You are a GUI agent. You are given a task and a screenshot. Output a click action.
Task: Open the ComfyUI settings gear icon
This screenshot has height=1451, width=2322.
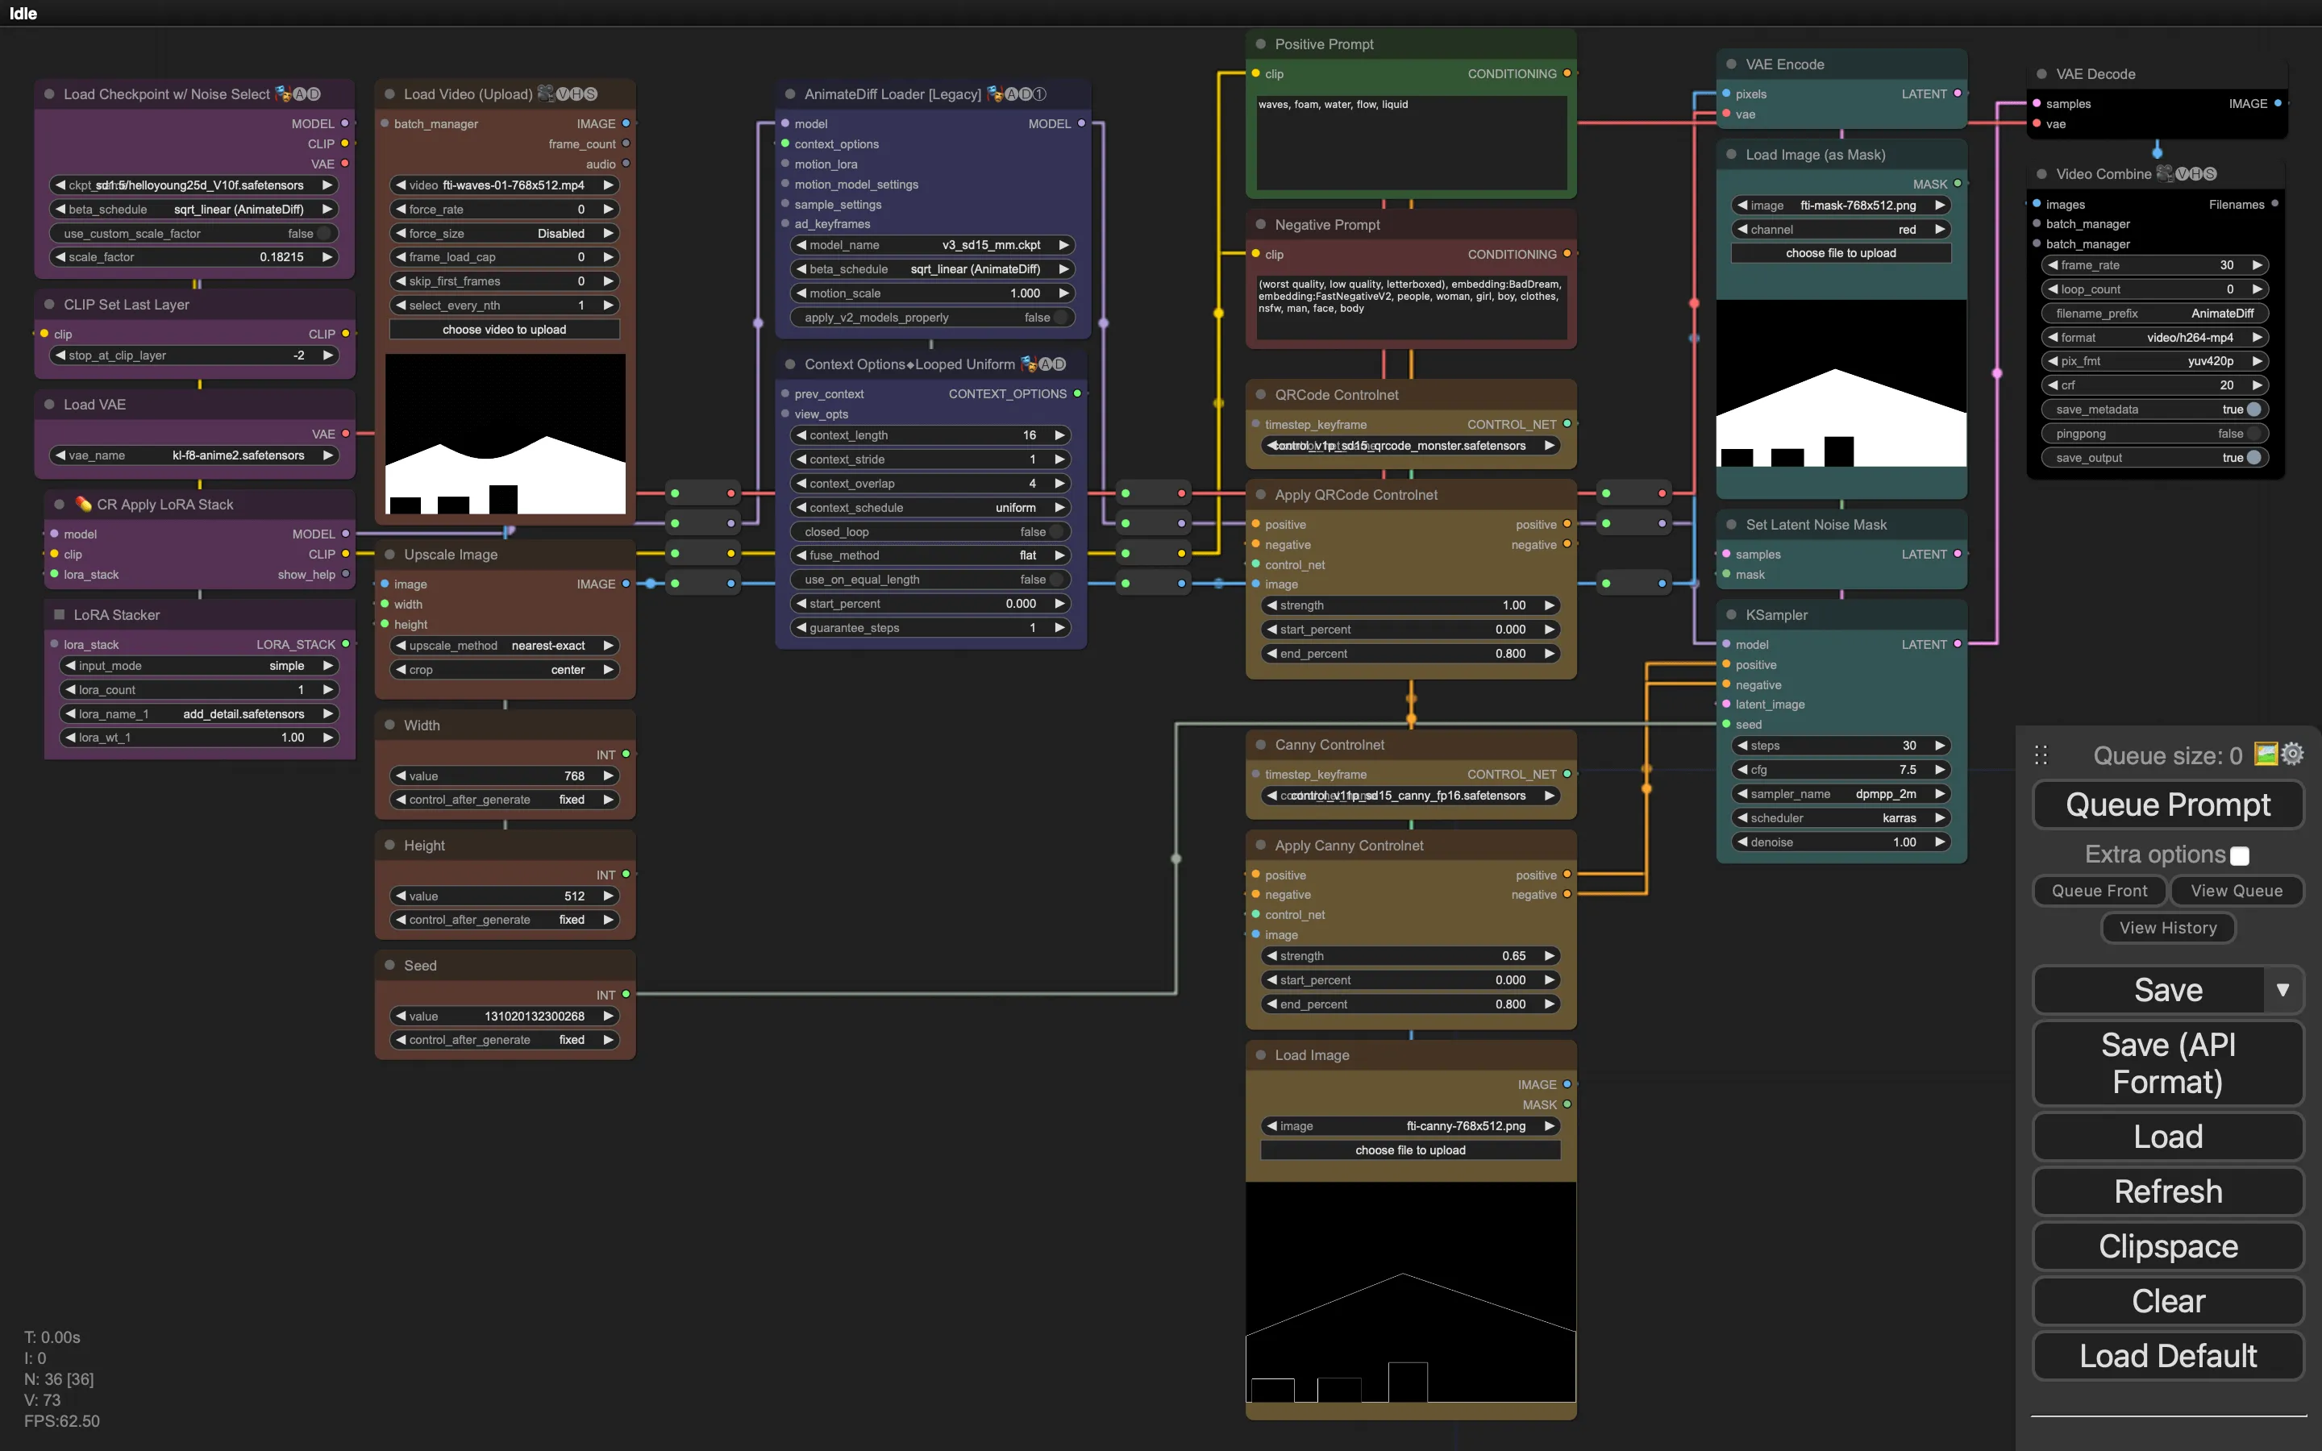coord(2293,755)
